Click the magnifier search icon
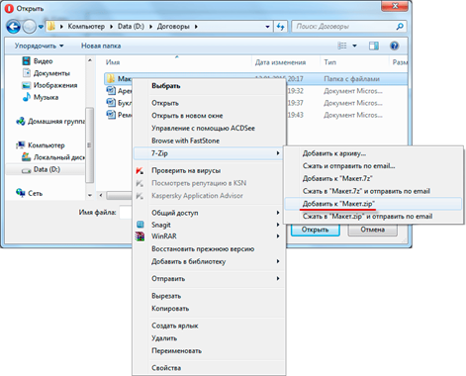The image size is (466, 376). 400,27
